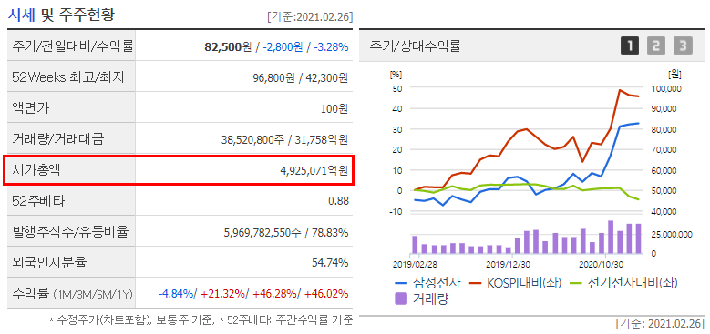
Task: Click the 4,925,071억원 market cap value
Action: pyautogui.click(x=314, y=171)
